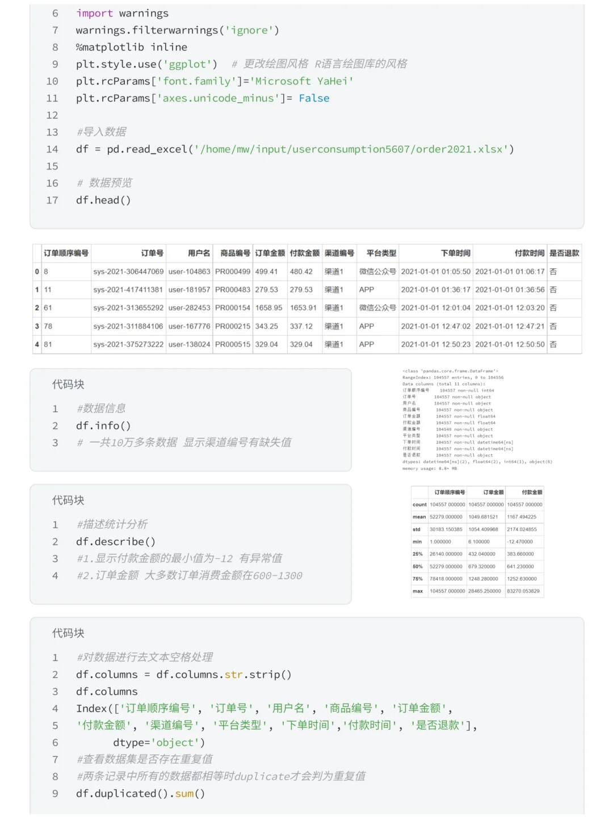Click product code PR000154 cell
This screenshot has height=817, width=613.
(x=233, y=308)
